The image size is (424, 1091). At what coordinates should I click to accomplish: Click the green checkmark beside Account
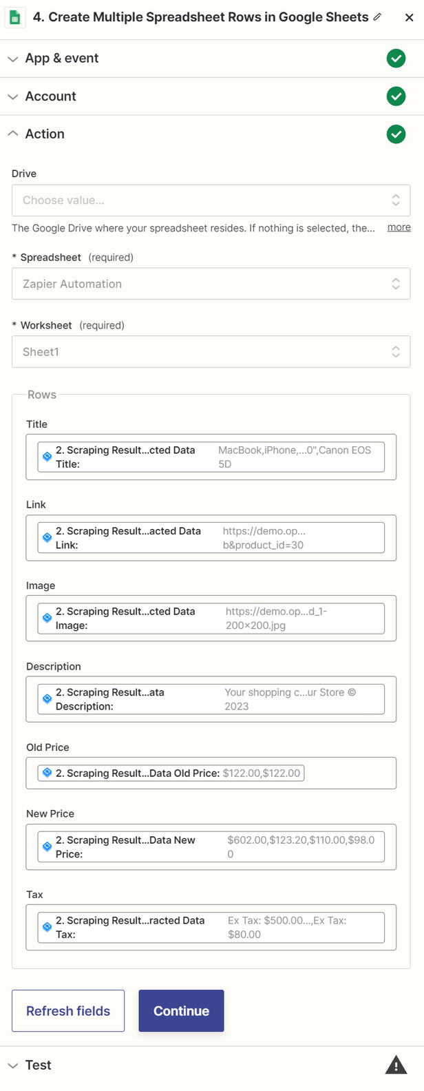(x=396, y=96)
